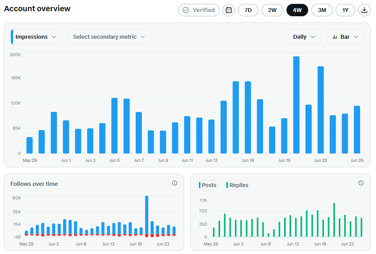376x254 pixels.
Task: Click the tall follows spike bar near Jun 20
Action: pyautogui.click(x=147, y=215)
